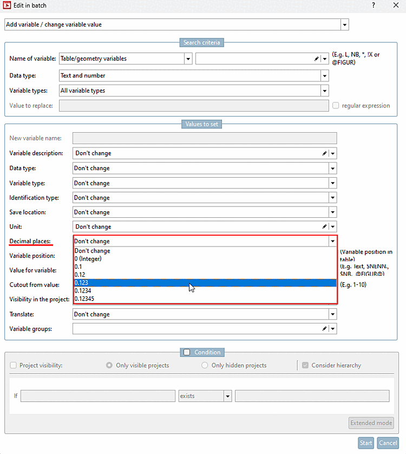Open the Identification type dropdown
This screenshot has width=406, height=454.
tap(333, 198)
